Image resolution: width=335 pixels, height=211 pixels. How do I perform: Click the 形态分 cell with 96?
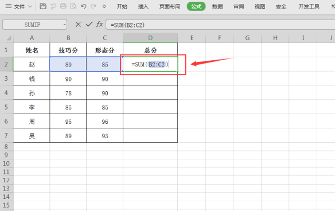click(104, 122)
